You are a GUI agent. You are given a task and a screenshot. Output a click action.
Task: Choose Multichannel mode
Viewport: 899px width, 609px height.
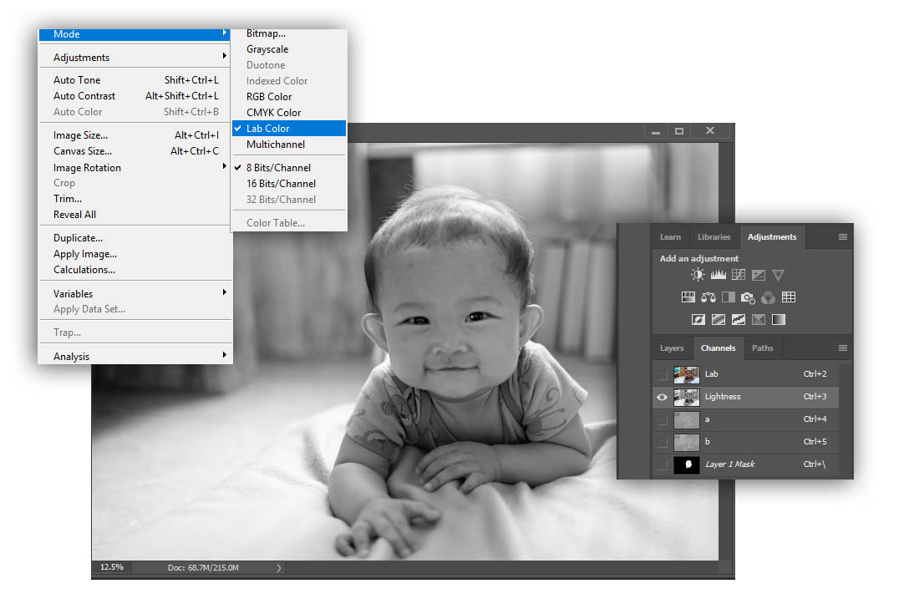289,145
